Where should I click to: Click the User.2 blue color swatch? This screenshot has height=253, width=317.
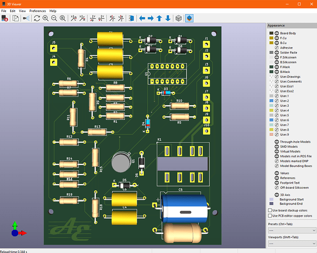pos(271,101)
